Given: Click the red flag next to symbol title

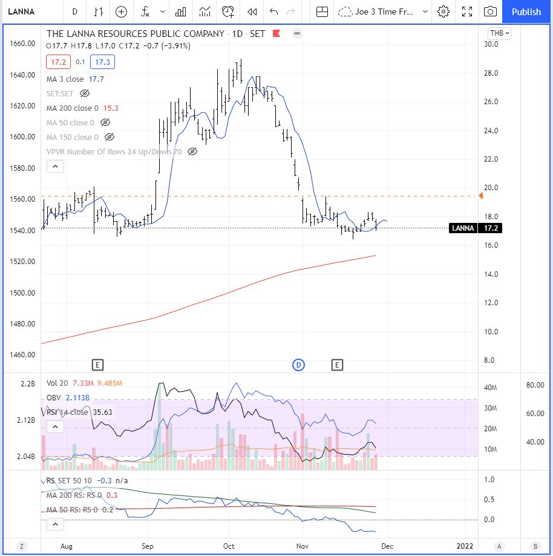Looking at the screenshot, I should (x=276, y=33).
